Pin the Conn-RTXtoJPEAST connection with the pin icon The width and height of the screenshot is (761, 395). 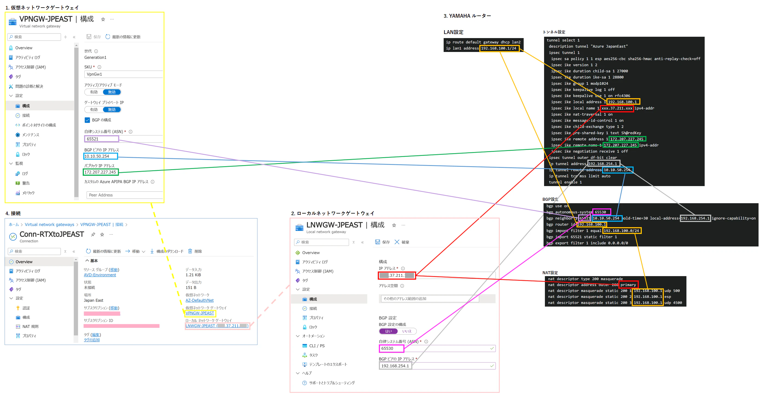93,234
